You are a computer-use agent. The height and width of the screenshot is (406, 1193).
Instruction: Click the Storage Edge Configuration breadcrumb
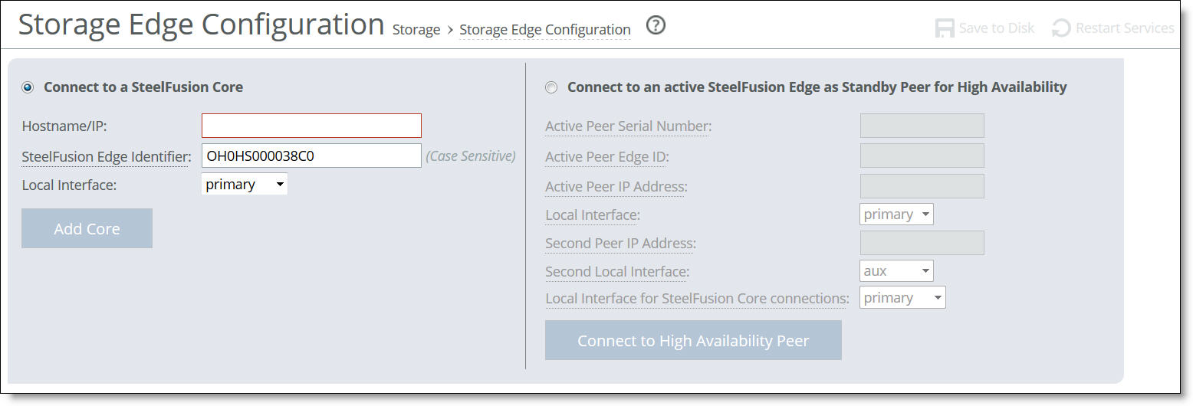544,30
